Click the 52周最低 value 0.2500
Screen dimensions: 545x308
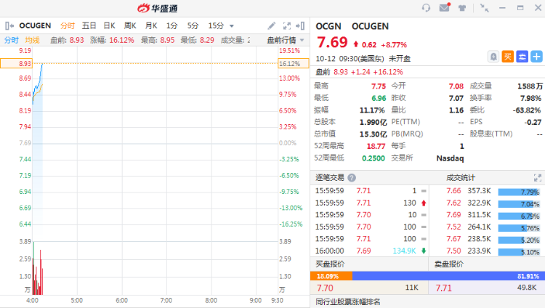[x=374, y=158]
